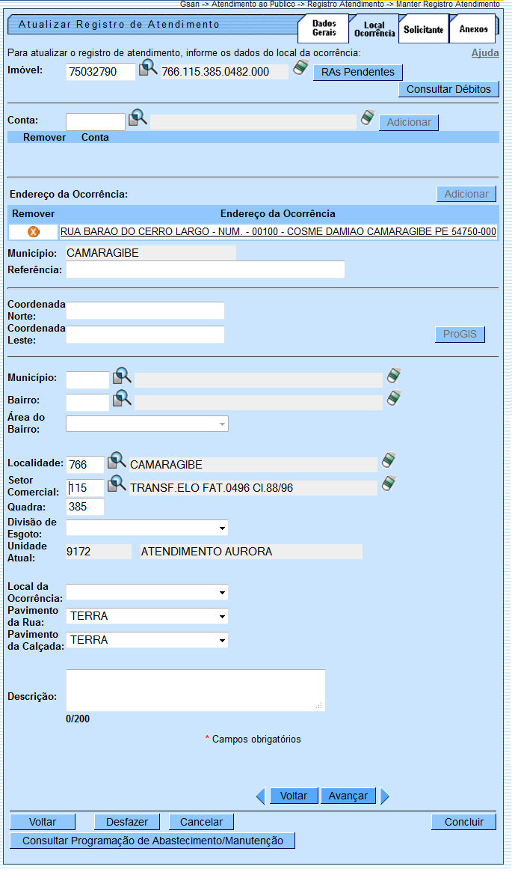Viewport: 512px width, 878px height.
Task: Expand the Local da Ocorrência dropdown
Action: (147, 593)
